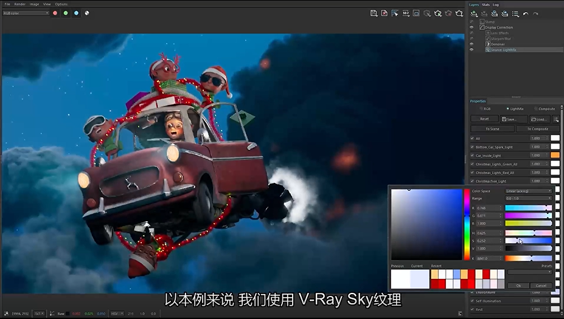Click the Save... LightMix button

coord(514,119)
